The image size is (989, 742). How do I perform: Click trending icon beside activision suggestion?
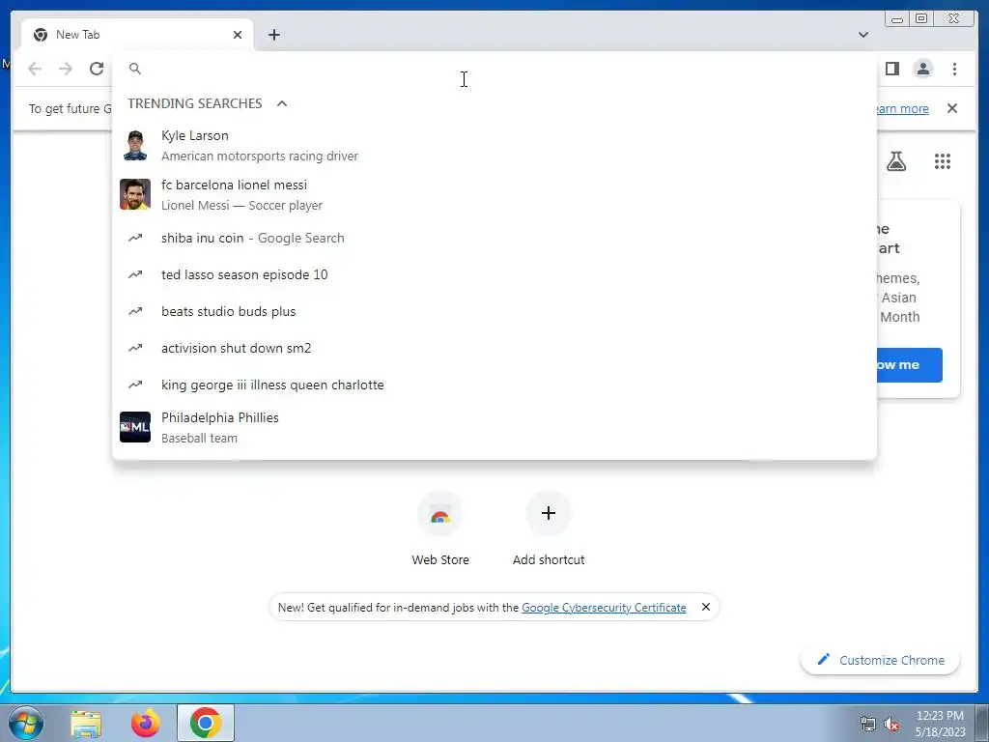pyautogui.click(x=135, y=348)
